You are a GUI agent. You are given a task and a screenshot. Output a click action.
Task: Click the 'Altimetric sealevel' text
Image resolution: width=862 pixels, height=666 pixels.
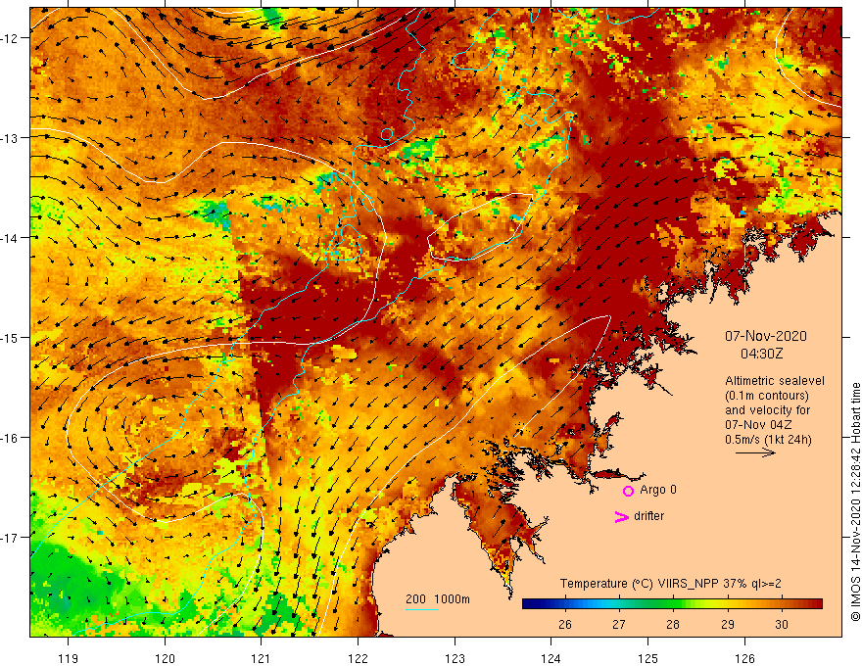pos(775,381)
